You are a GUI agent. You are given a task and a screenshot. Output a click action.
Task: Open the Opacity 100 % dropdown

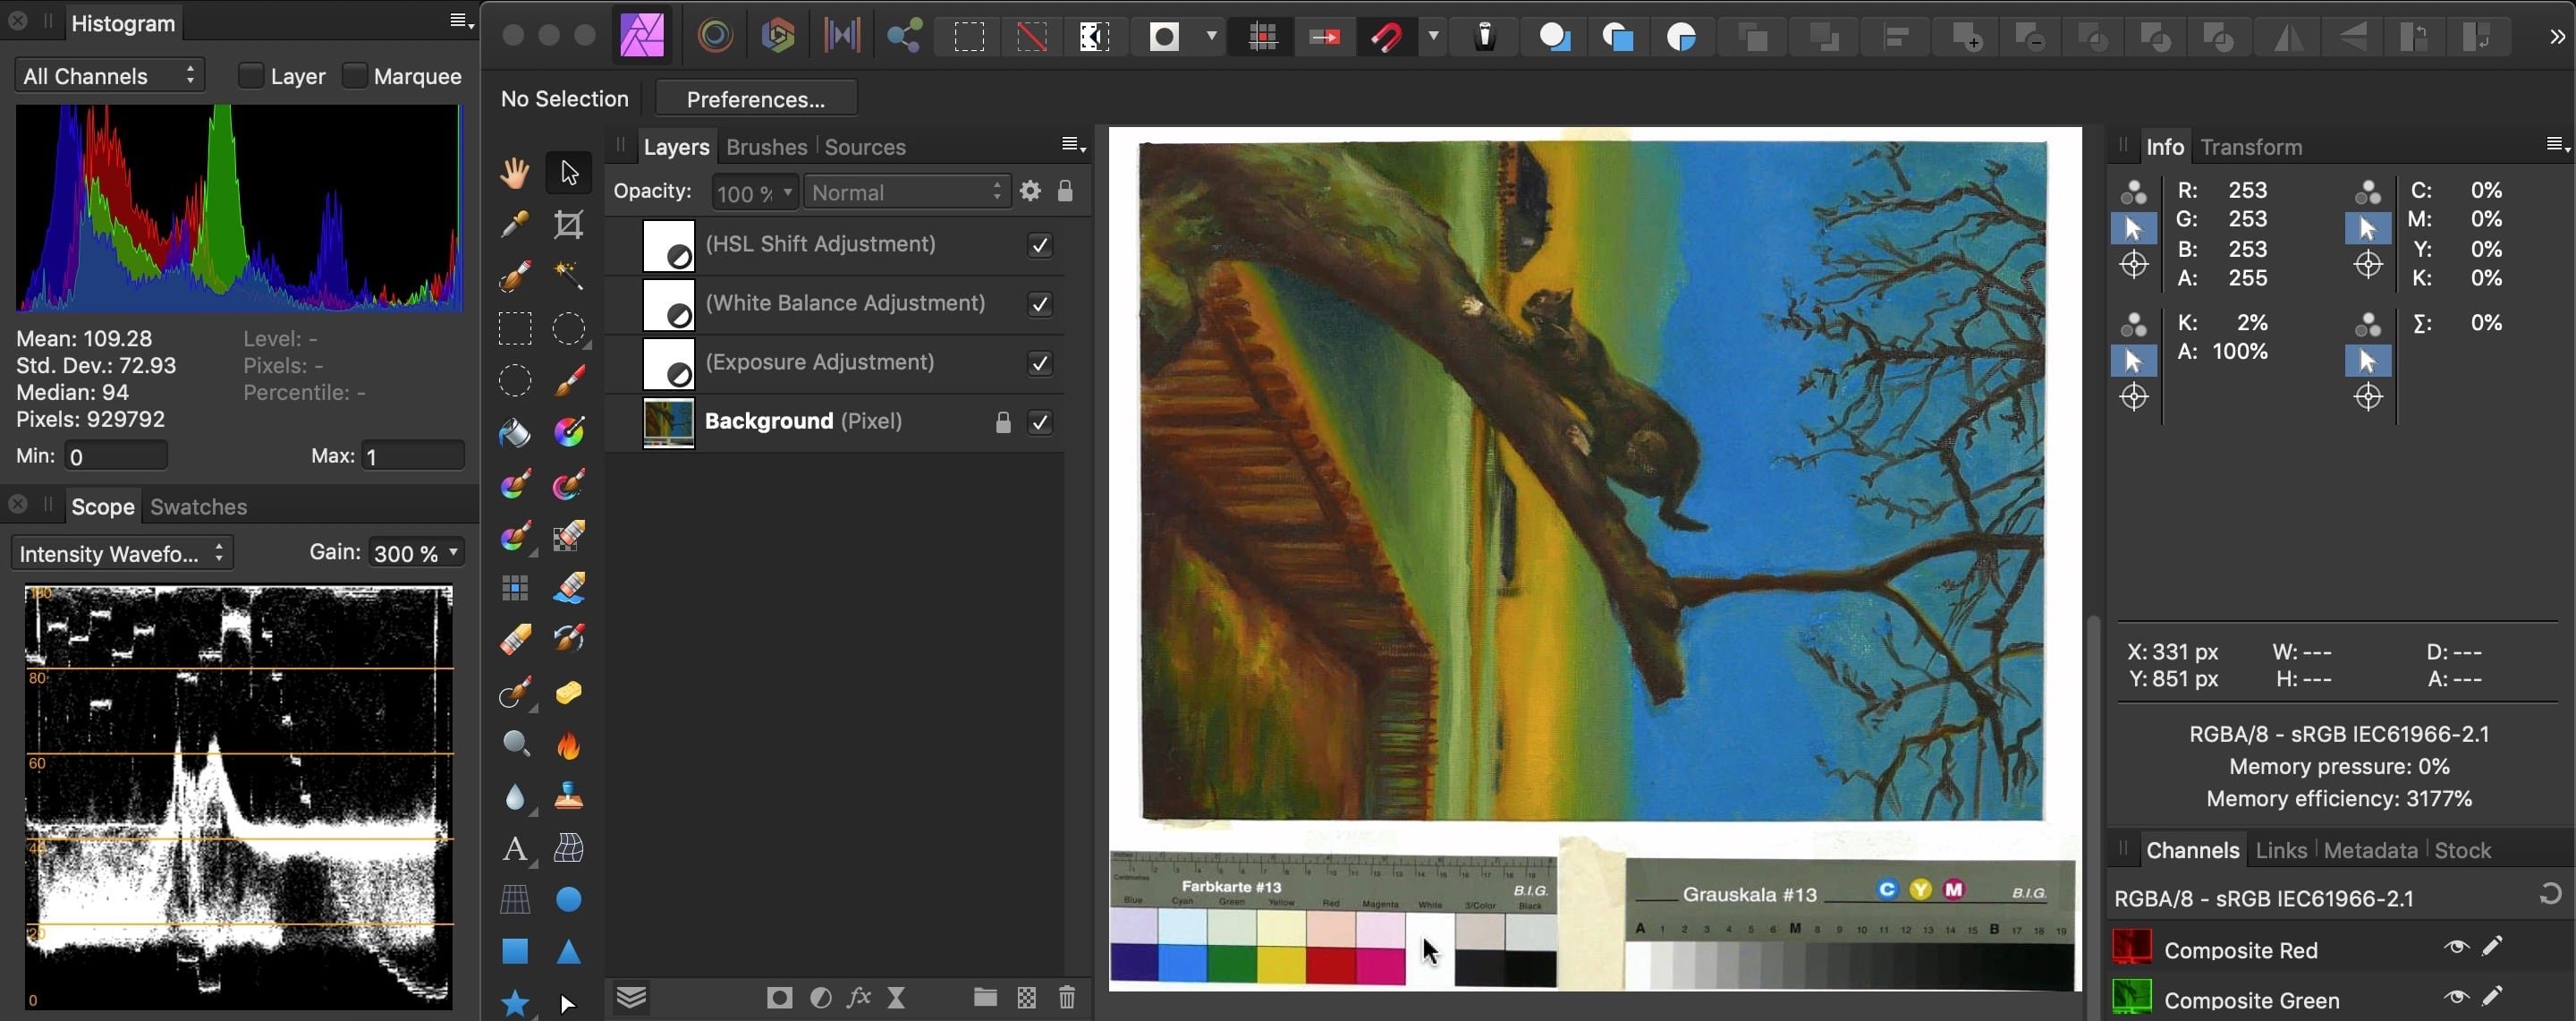(755, 192)
